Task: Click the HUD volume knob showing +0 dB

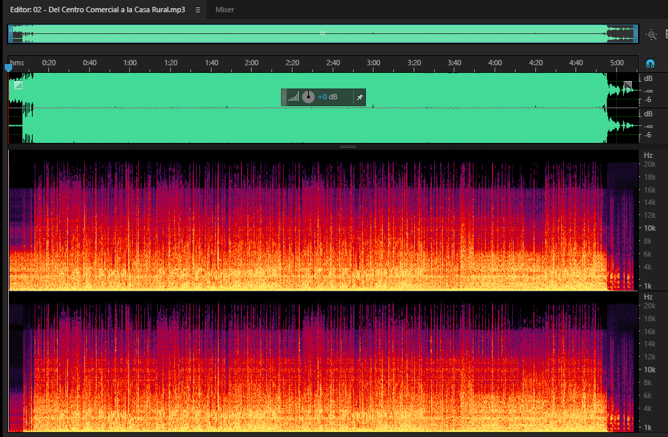Action: click(x=308, y=97)
